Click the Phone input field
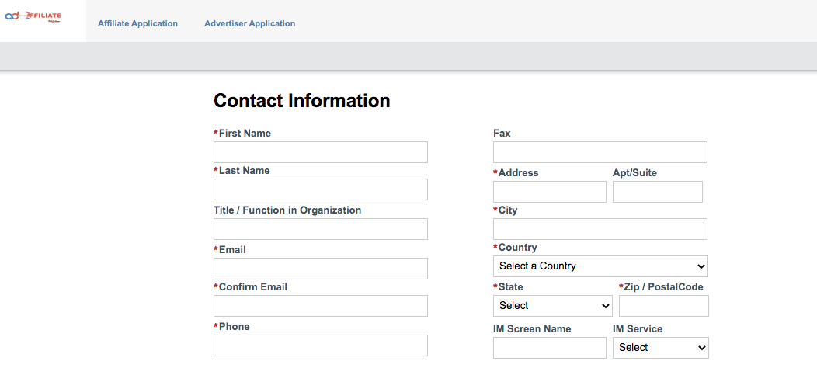The image size is (817, 368). (x=320, y=345)
